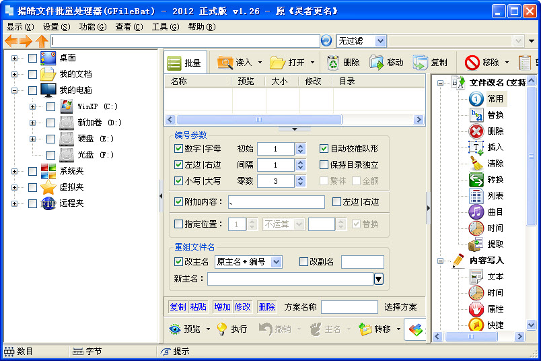541x361 pixels.
Task: Collapse the 内容写入 tree section
Action: tap(440, 261)
